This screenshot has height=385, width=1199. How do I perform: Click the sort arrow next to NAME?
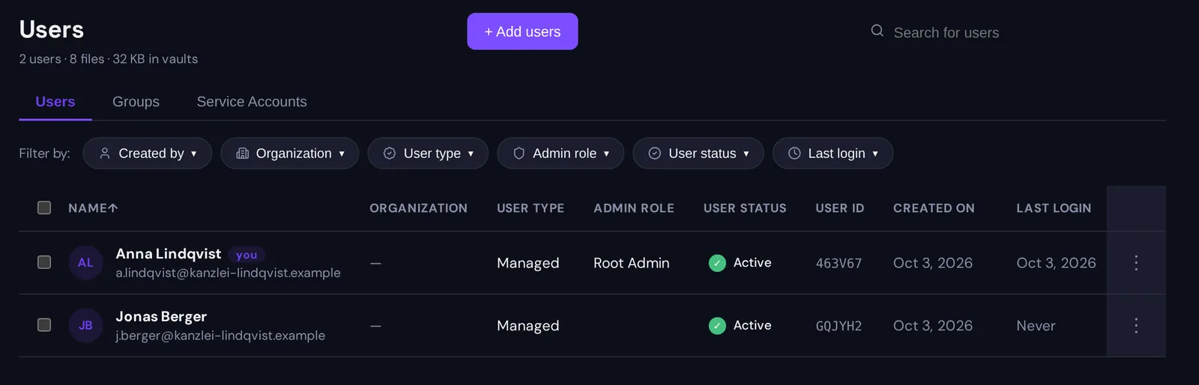tap(113, 208)
